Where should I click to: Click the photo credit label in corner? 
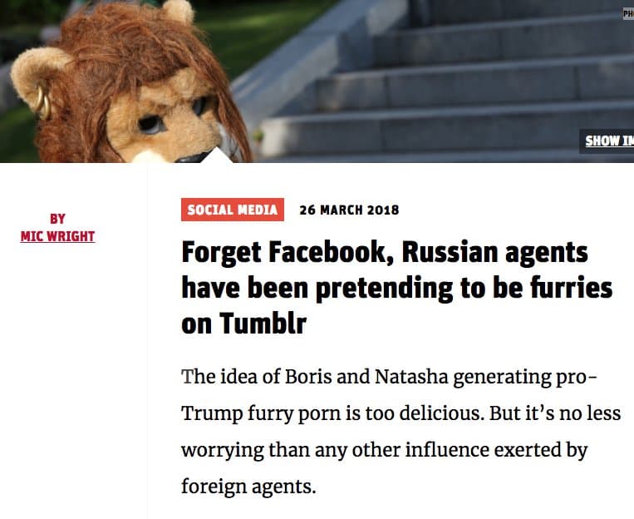point(627,13)
